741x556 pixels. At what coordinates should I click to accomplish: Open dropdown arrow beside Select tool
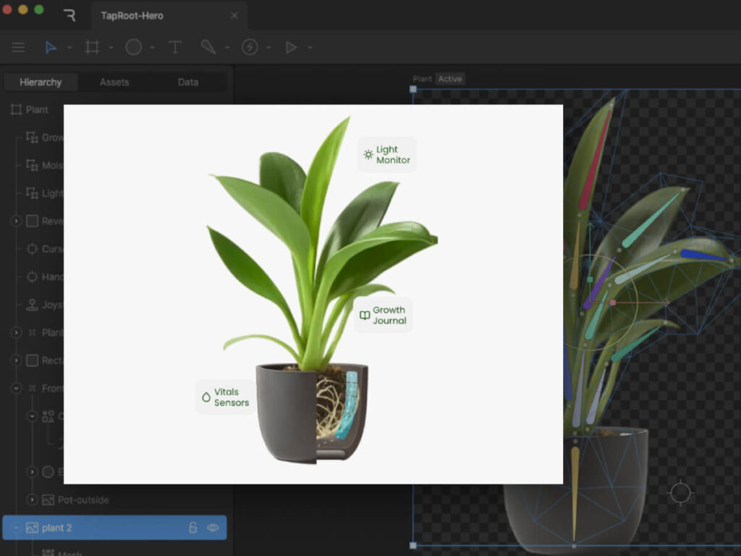69,48
